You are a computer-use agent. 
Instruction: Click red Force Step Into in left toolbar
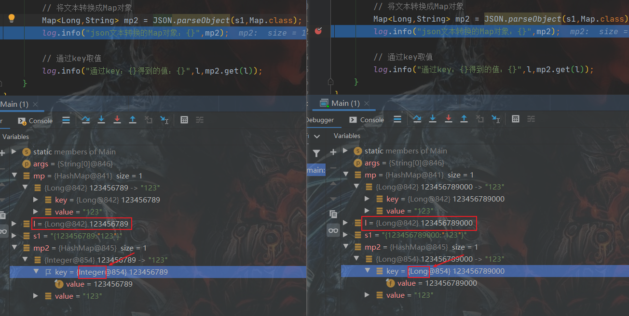[x=117, y=120]
